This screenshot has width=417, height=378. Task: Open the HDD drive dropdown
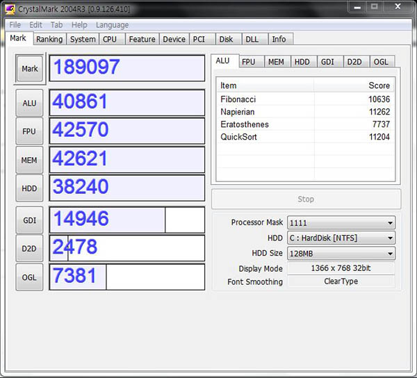point(341,238)
